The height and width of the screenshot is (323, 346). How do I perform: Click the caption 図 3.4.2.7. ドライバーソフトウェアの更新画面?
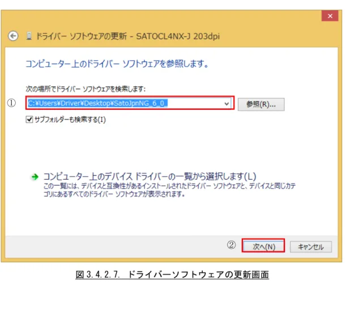(x=172, y=274)
